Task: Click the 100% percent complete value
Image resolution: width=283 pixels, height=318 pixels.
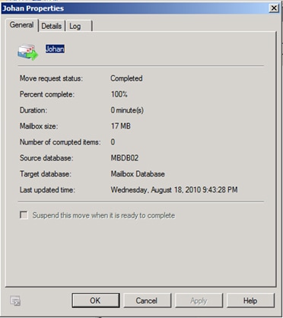Action: (x=119, y=94)
